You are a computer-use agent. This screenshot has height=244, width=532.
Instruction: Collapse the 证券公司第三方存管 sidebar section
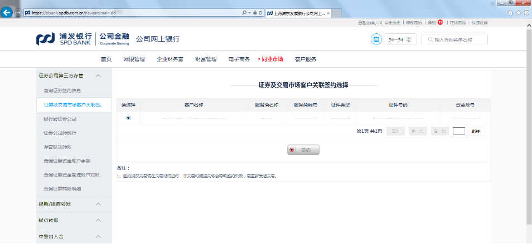tap(98, 76)
